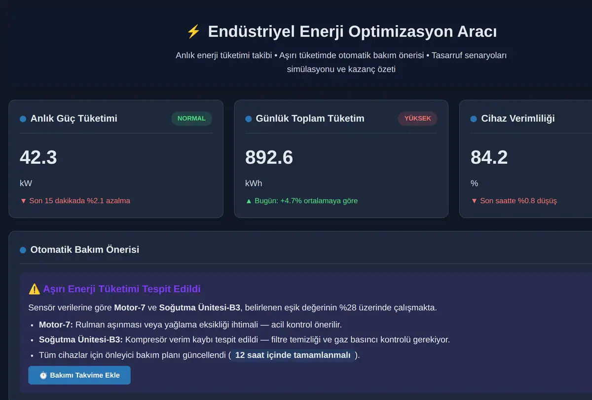Image resolution: width=592 pixels, height=400 pixels.
Task: Click the warning icon beside Aşırı Enerji Tüketimi
Action: [x=35, y=289]
